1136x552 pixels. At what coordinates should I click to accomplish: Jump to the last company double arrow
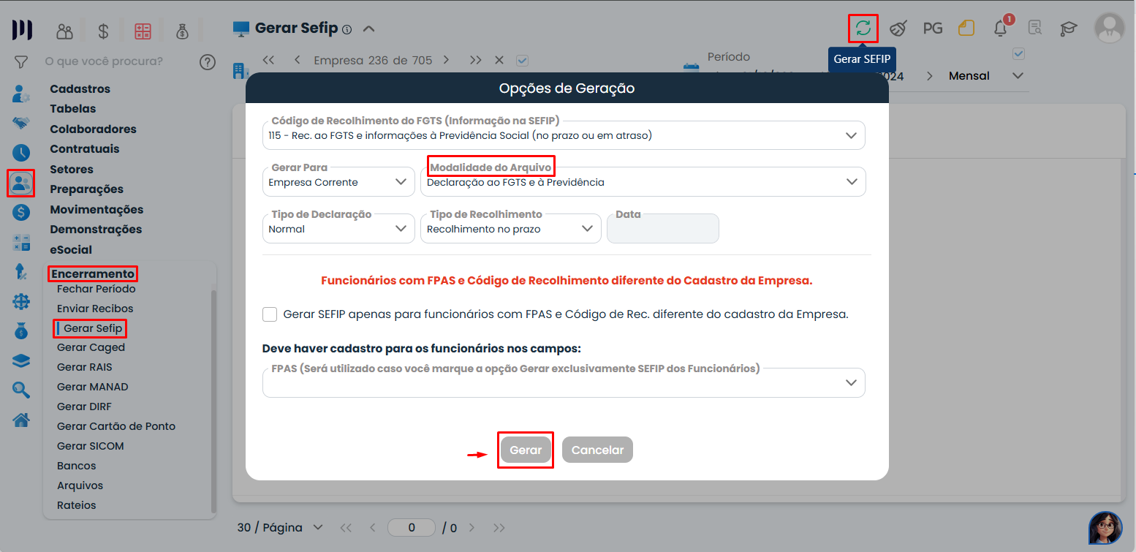pos(476,60)
